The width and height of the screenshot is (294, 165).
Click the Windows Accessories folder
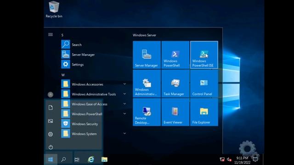pyautogui.click(x=94, y=84)
